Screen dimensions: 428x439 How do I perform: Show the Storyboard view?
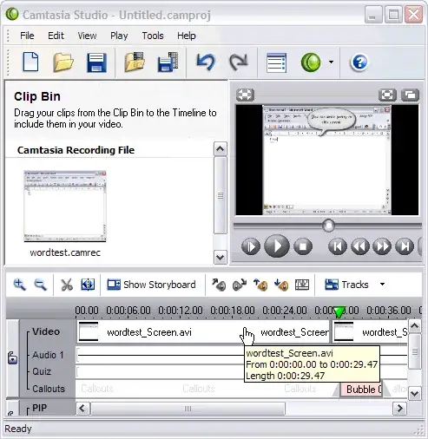pyautogui.click(x=151, y=285)
